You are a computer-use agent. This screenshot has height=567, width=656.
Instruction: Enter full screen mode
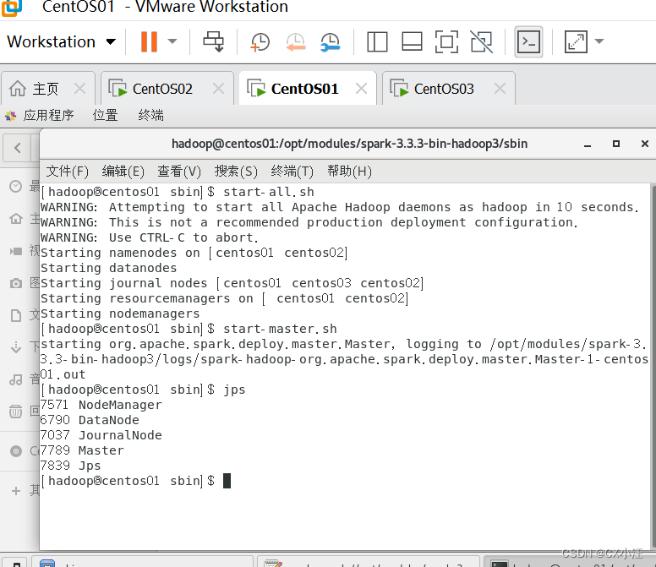(x=446, y=41)
